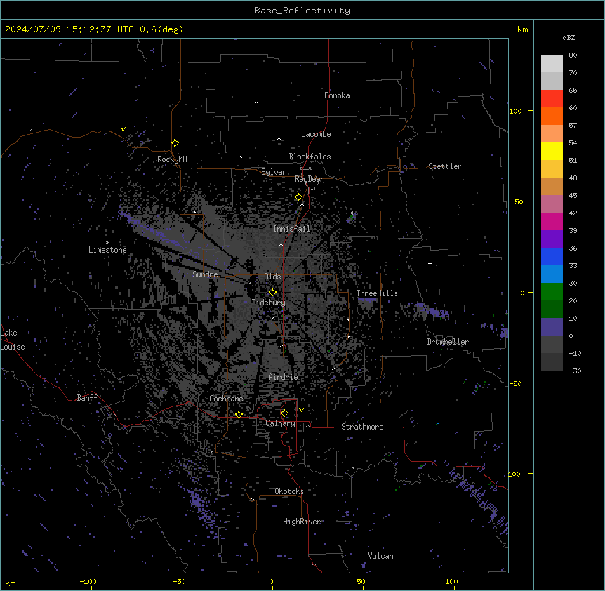The image size is (605, 591).
Task: Select the Calgary city label
Action: 280,423
